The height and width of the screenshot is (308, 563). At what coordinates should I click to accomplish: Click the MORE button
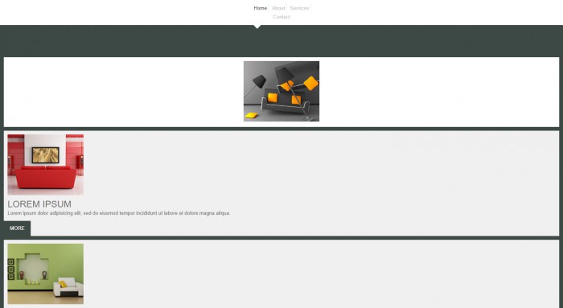17,228
